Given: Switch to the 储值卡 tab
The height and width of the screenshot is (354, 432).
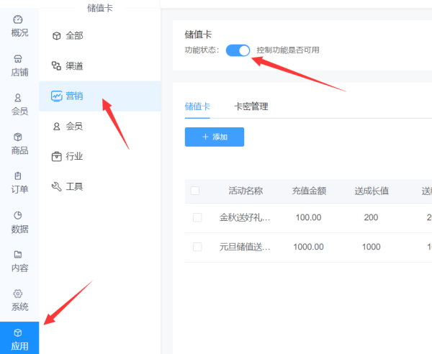Looking at the screenshot, I should (197, 106).
